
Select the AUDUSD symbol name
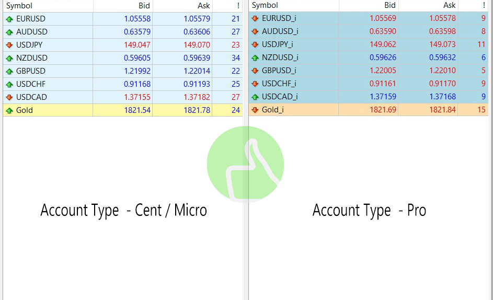[32, 32]
